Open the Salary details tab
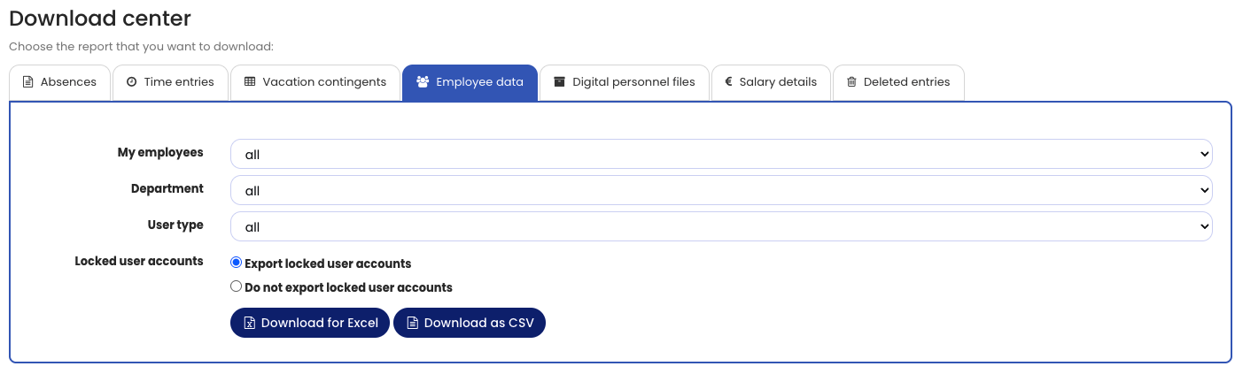 (x=771, y=82)
